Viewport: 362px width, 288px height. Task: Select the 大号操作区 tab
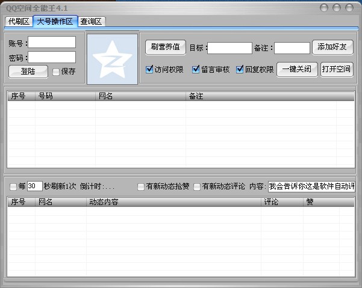pyautogui.click(x=55, y=22)
